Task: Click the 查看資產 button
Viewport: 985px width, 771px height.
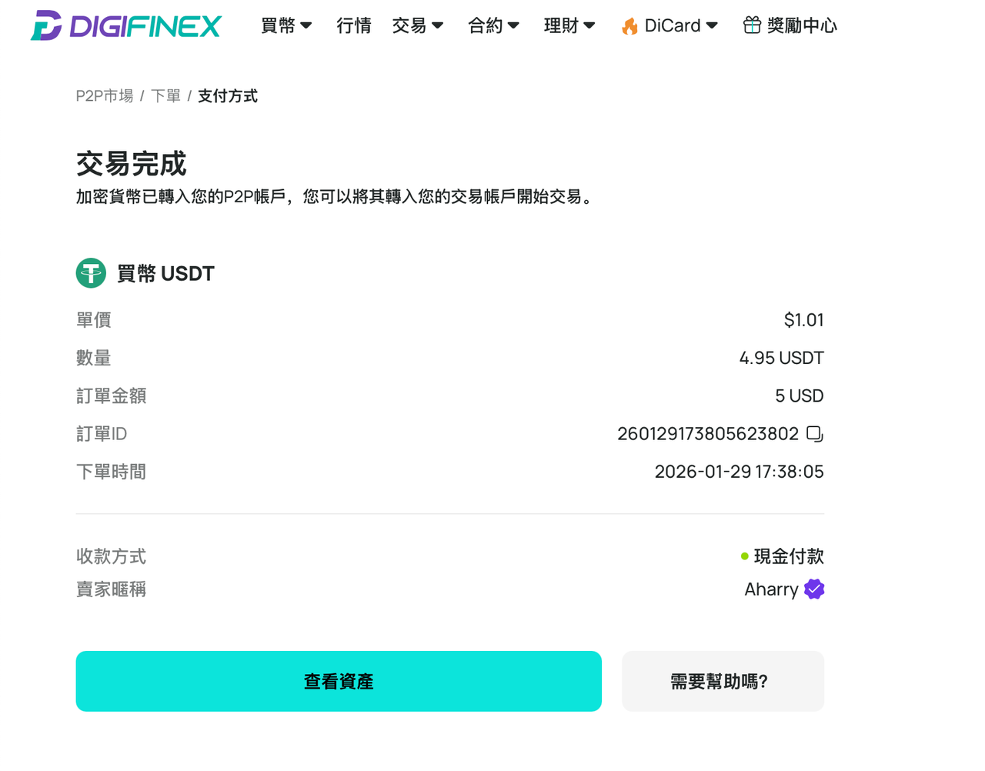Action: (339, 681)
